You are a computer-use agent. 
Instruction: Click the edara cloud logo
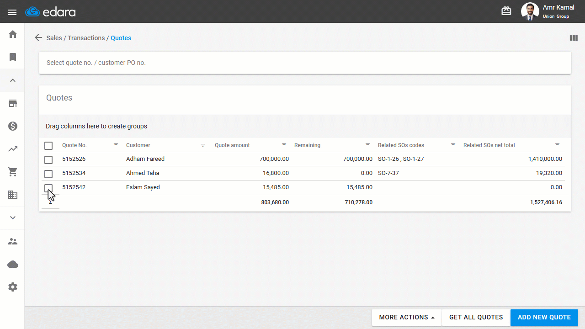pyautogui.click(x=50, y=11)
